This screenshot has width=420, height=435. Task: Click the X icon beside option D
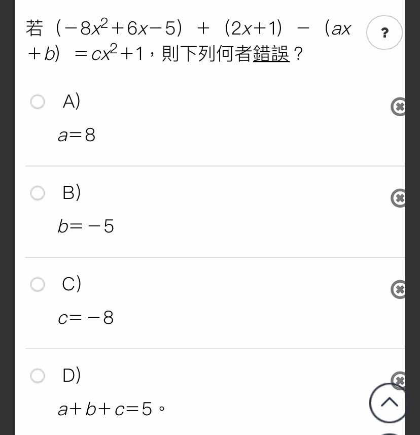pyautogui.click(x=398, y=379)
